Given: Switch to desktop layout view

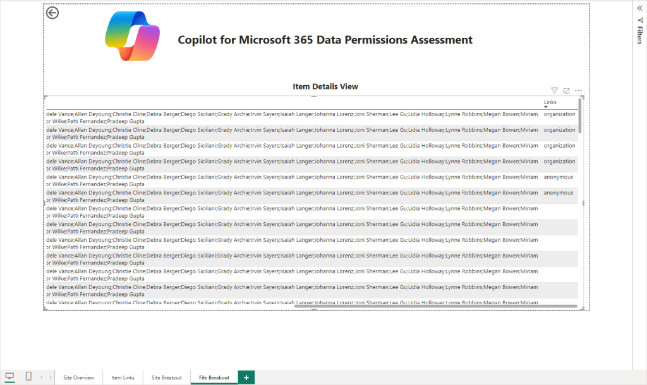Looking at the screenshot, I should click(x=9, y=377).
